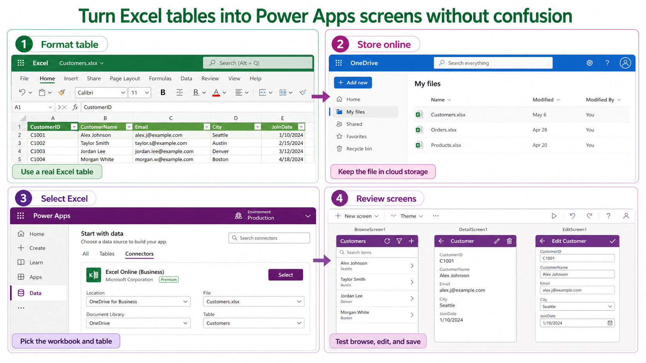The image size is (646, 363).
Task: Open the Orders.xlsx file row
Action: coord(522,130)
